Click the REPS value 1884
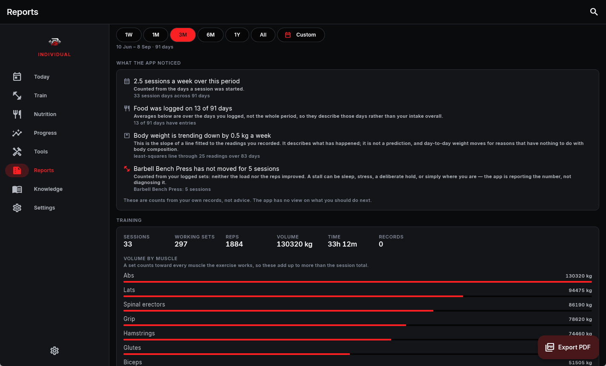This screenshot has width=606, height=366. pos(234,244)
